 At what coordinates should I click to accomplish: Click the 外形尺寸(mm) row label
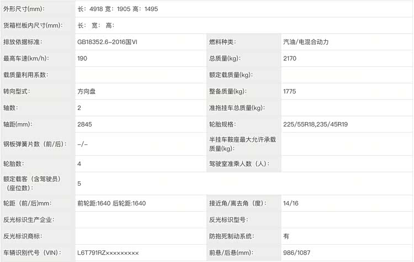coord(25,9)
